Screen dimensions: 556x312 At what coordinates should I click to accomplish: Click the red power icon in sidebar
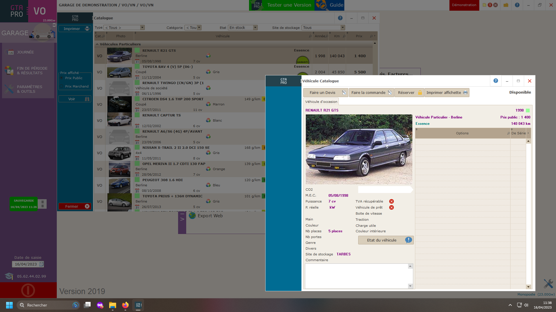point(28,290)
